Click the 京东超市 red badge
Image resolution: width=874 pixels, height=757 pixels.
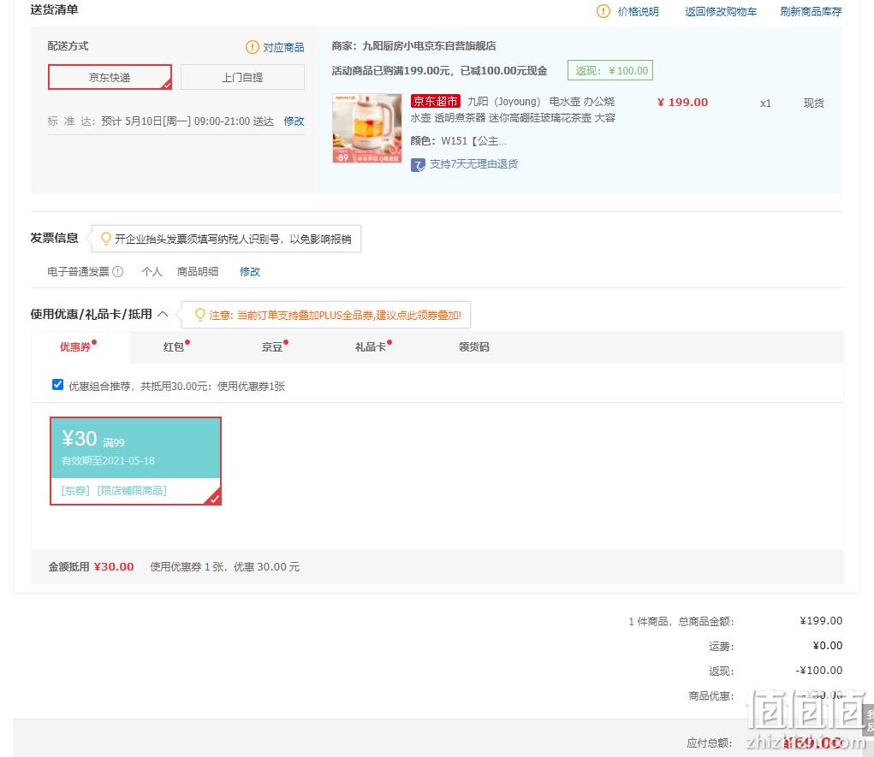pyautogui.click(x=436, y=102)
